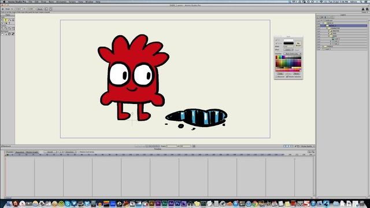Open Twitter from the Dock
Image resolution: width=370 pixels, height=208 pixels.
click(74, 203)
